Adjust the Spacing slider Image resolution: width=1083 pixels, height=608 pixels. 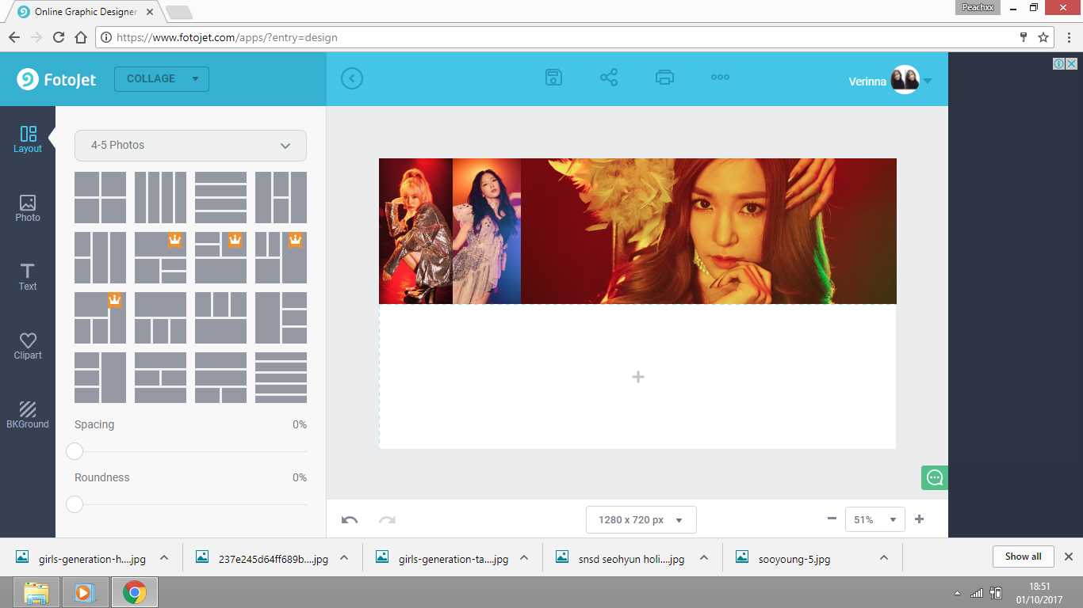point(75,451)
